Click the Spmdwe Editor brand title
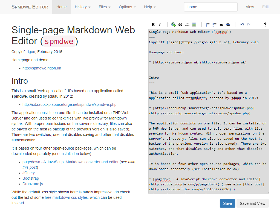 click(30, 7)
